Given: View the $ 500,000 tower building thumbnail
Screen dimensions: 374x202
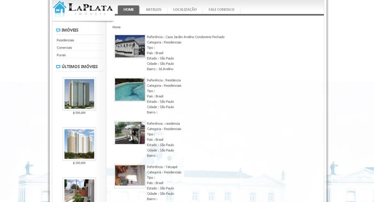Looking at the screenshot, I should point(79,94).
